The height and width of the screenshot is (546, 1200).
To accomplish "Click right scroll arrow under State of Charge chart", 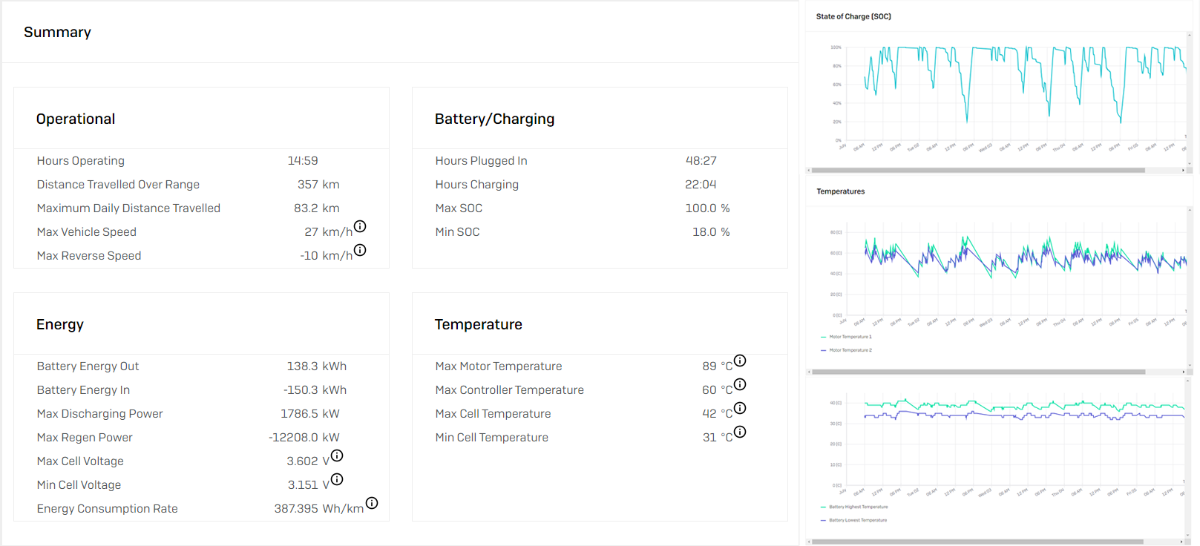I will pyautogui.click(x=1183, y=170).
